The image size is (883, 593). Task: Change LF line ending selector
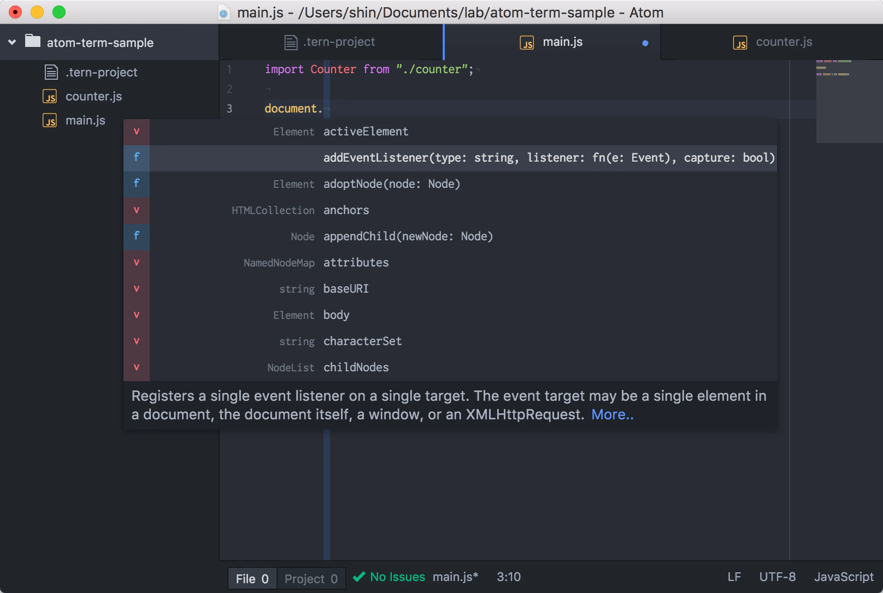point(734,577)
